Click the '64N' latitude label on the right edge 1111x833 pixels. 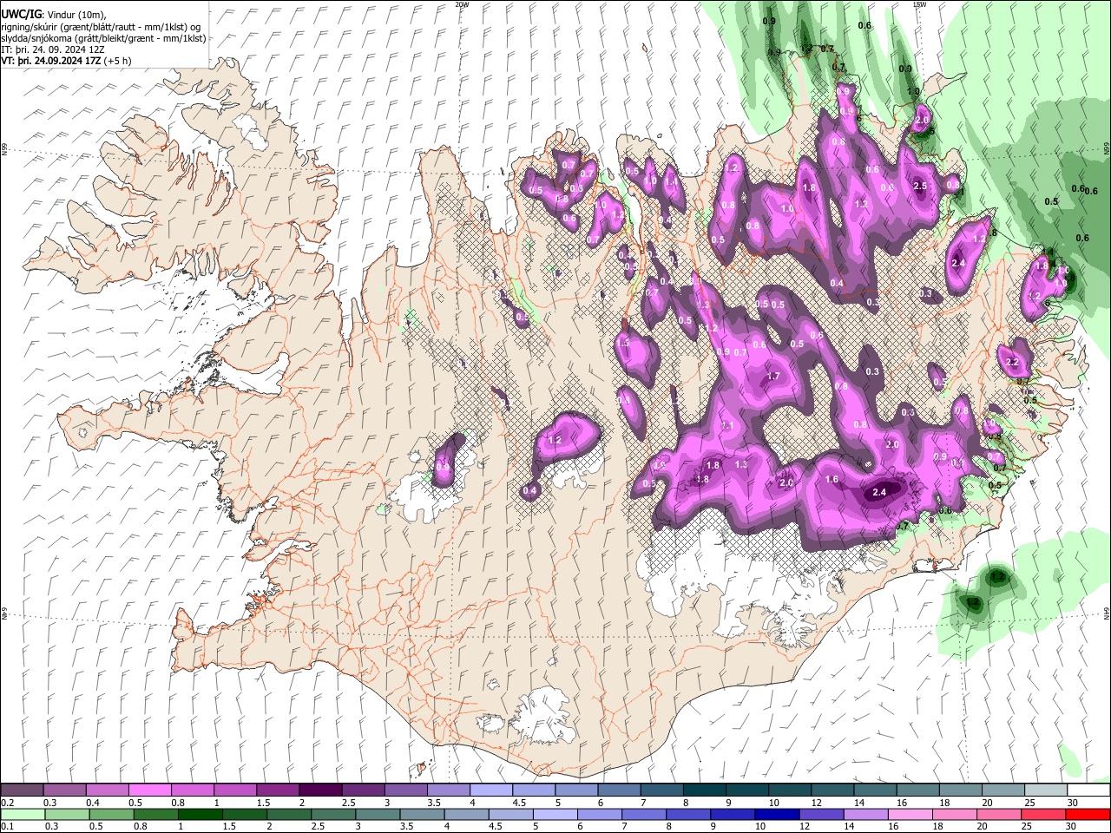point(1107,613)
